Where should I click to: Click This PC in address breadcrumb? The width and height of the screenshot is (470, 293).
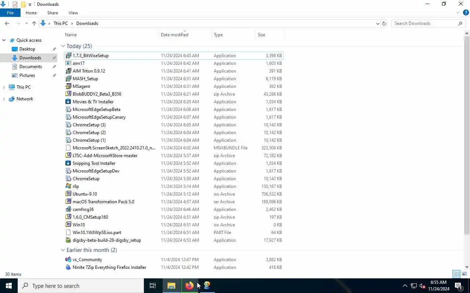[61, 23]
